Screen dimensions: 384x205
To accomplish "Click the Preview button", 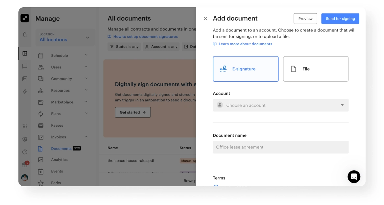I will pyautogui.click(x=305, y=19).
